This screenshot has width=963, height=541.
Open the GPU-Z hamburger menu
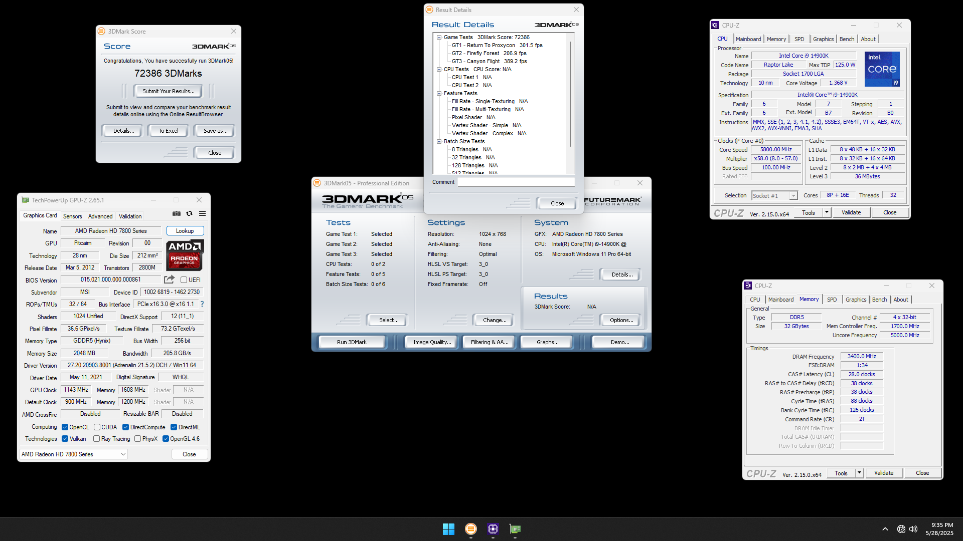[202, 213]
